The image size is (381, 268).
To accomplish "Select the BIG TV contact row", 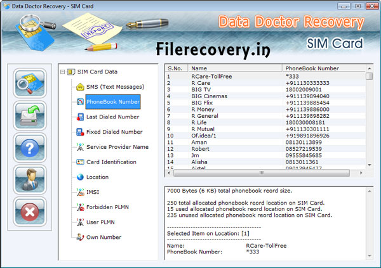I will pos(265,89).
